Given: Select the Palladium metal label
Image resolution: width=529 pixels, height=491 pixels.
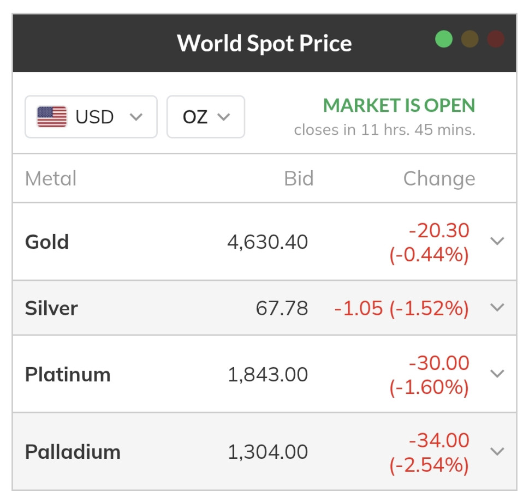Looking at the screenshot, I should [73, 452].
